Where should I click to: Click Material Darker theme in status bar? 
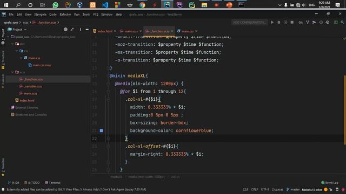pyautogui.click(x=312, y=190)
